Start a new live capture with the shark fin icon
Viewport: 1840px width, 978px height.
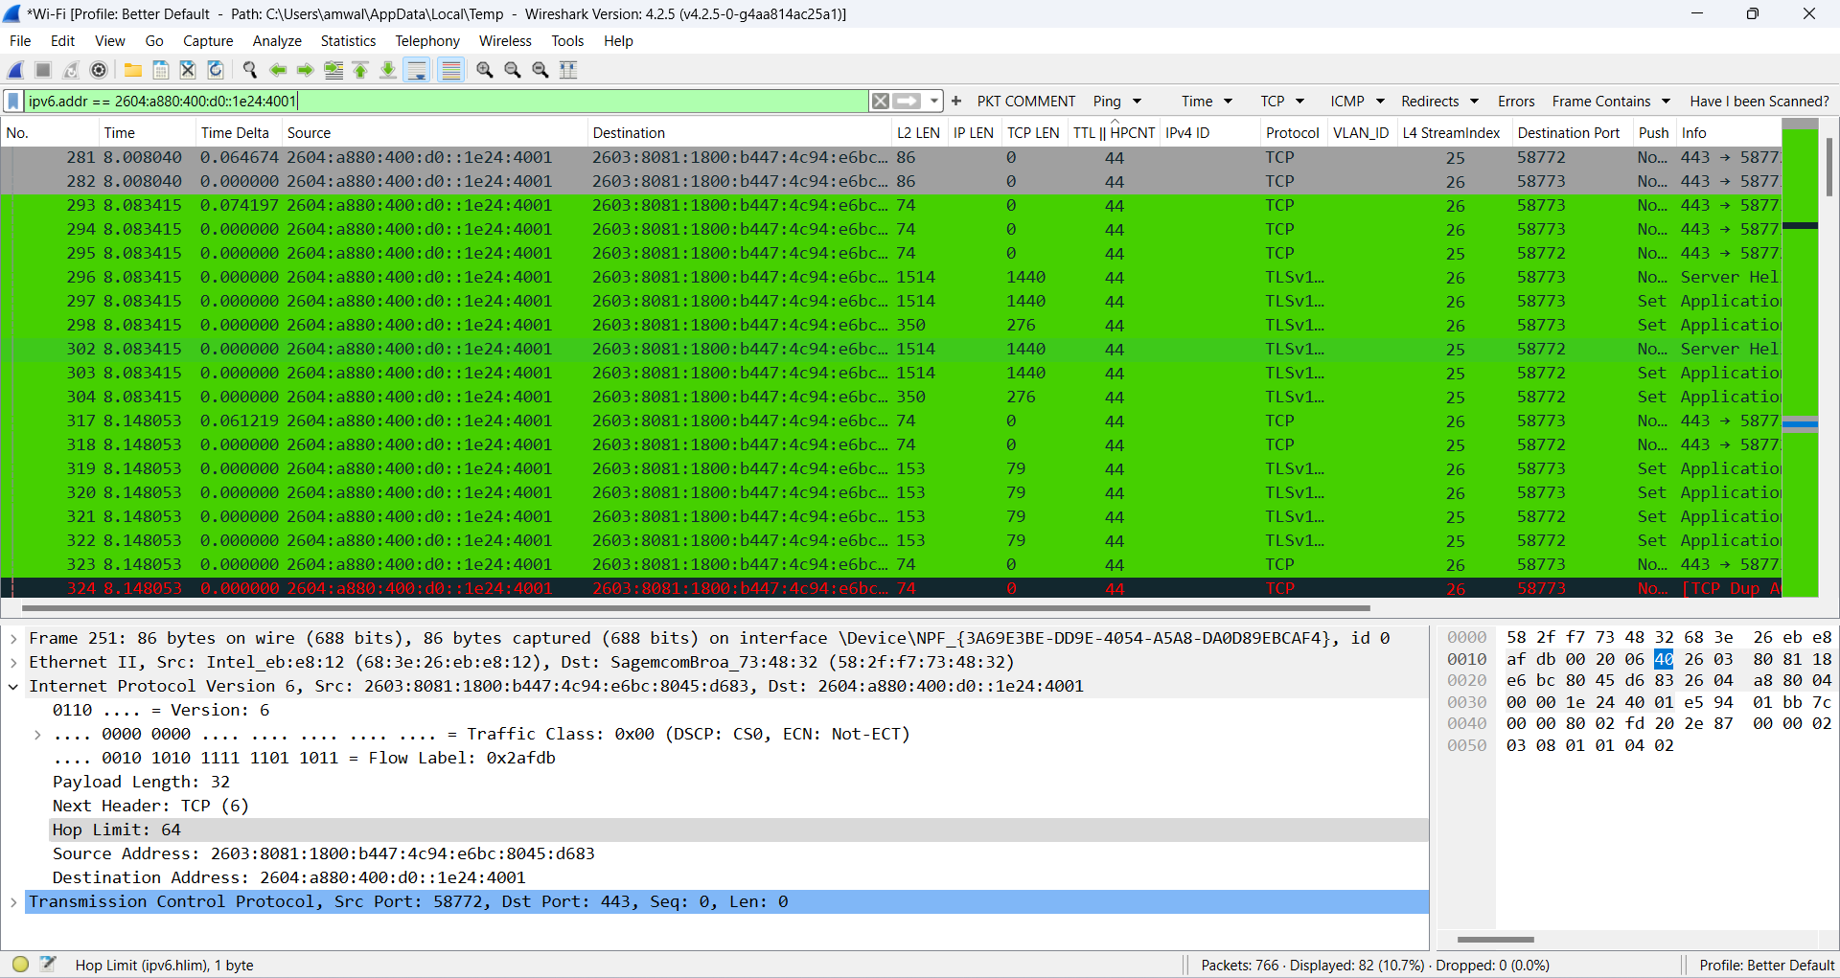(14, 70)
